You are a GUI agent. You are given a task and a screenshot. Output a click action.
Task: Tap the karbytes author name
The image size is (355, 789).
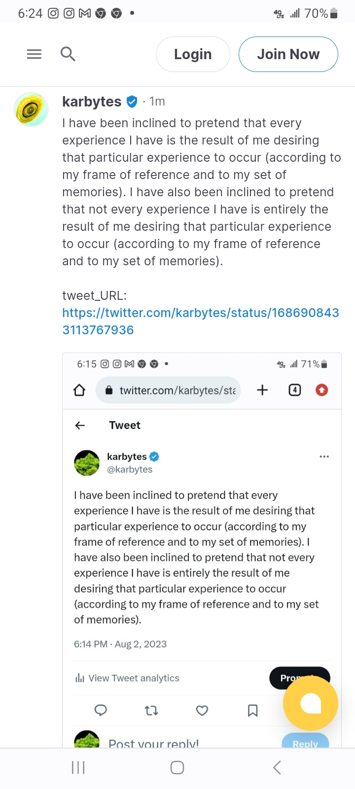point(92,102)
